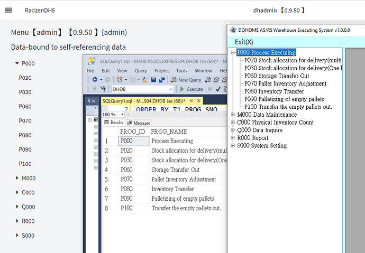Viewport: 365px width, 253px height.
Task: Click the SSMS navigate forward arrow icon
Action: 107,80
